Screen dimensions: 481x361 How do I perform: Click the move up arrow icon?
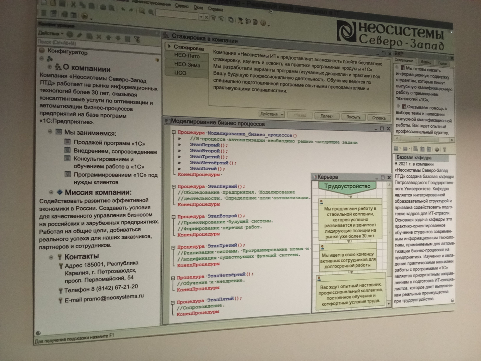click(x=108, y=37)
